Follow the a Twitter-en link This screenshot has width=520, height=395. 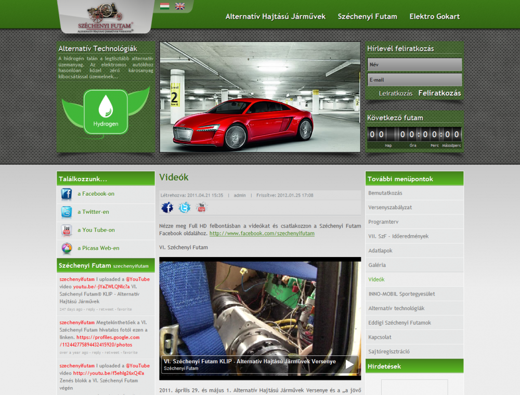[x=93, y=212]
